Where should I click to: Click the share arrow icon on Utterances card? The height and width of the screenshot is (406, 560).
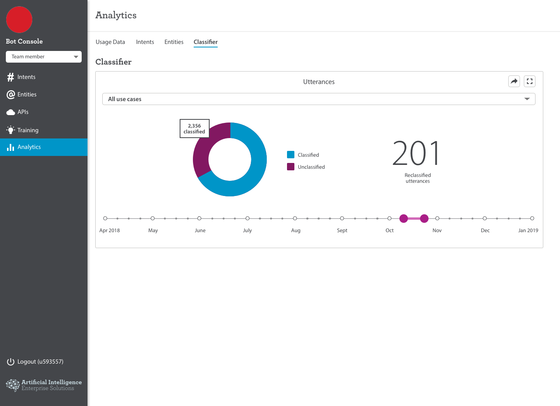coord(514,81)
